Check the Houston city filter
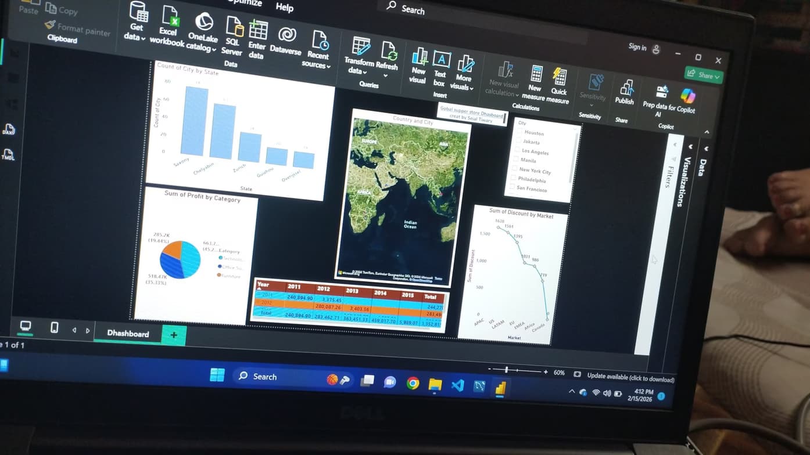The image size is (810, 455). (518, 132)
